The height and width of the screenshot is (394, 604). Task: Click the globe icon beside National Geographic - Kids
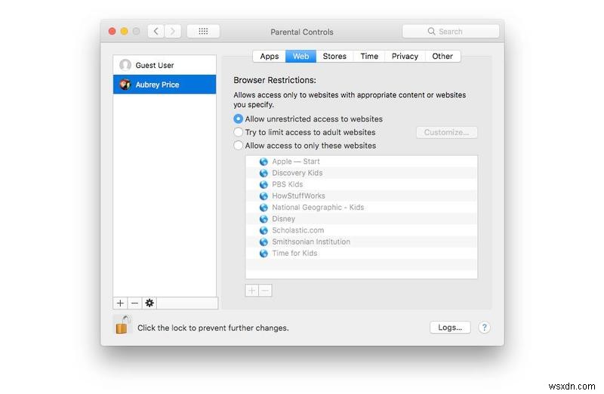(263, 208)
